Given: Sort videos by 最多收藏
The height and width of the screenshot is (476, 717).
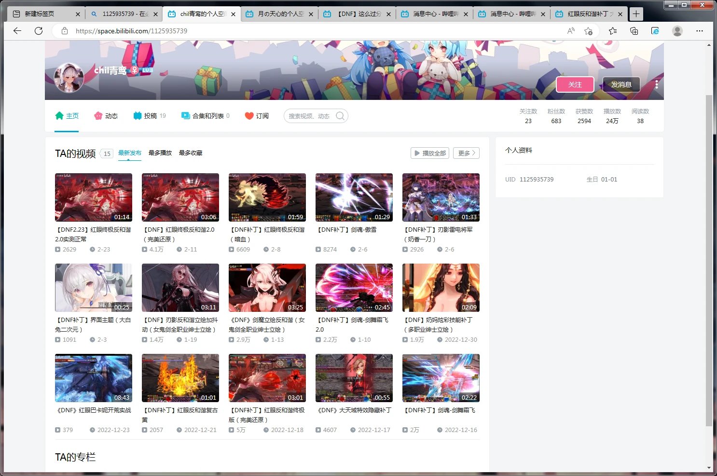Looking at the screenshot, I should (x=191, y=153).
